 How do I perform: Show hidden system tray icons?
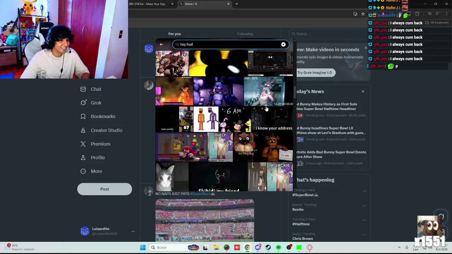pyautogui.click(x=399, y=248)
